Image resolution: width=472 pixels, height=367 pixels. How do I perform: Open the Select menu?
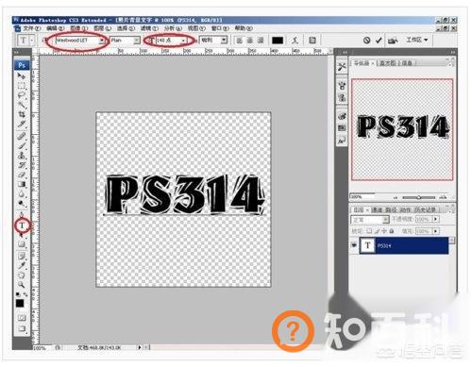pyautogui.click(x=126, y=28)
